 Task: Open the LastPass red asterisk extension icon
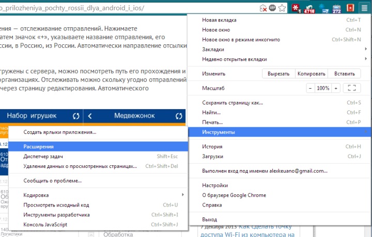(296, 8)
